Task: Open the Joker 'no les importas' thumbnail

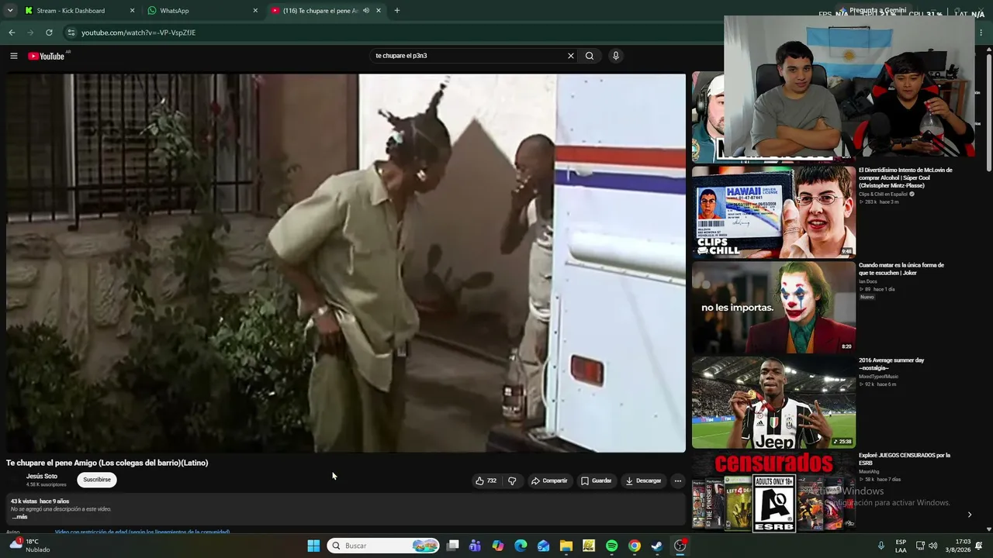Action: pyautogui.click(x=773, y=307)
